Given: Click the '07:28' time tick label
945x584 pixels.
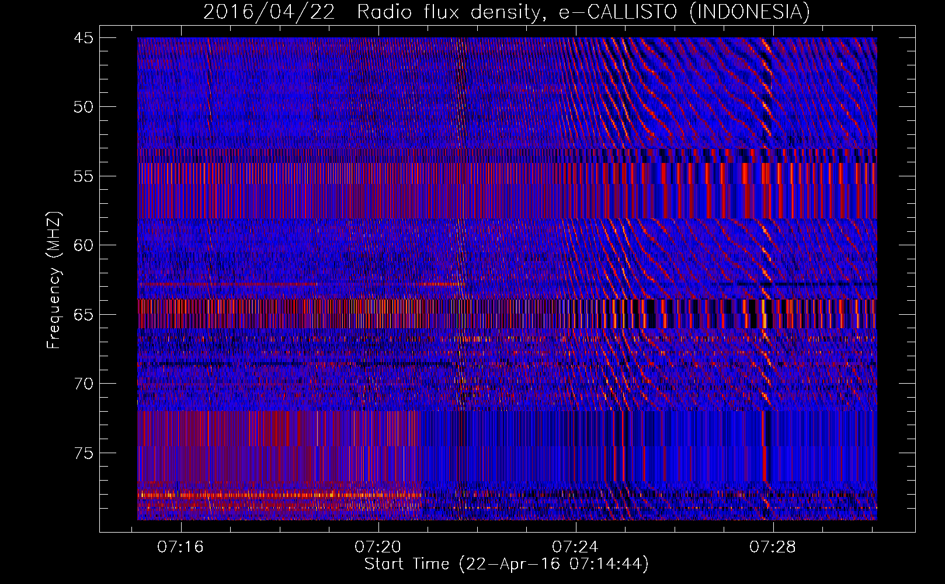Looking at the screenshot, I should pyautogui.click(x=773, y=547).
